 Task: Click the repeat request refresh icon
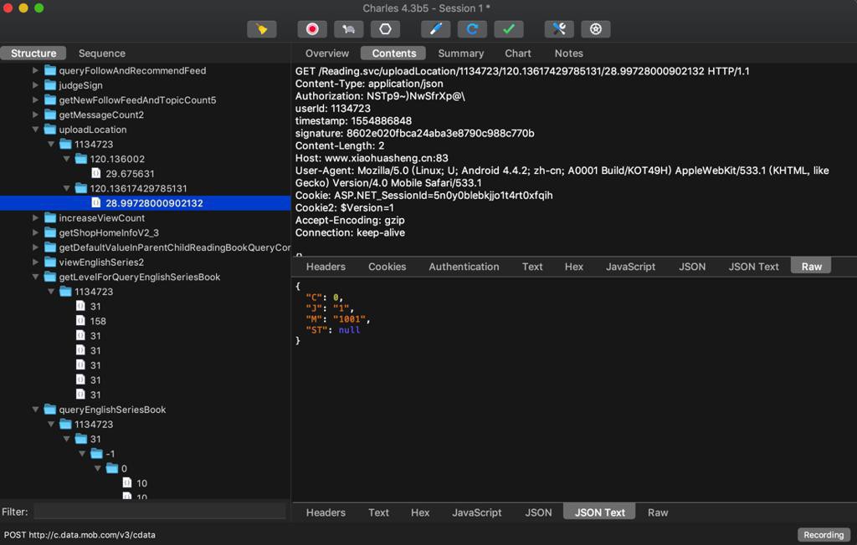point(472,29)
